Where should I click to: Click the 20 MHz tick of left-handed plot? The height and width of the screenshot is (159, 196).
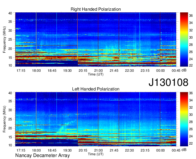pyautogui.click(x=10, y=128)
